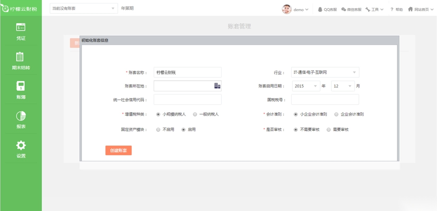Open the 设置 sidebar menu label
Image resolution: width=437 pixels, height=211 pixels.
[x=21, y=156]
